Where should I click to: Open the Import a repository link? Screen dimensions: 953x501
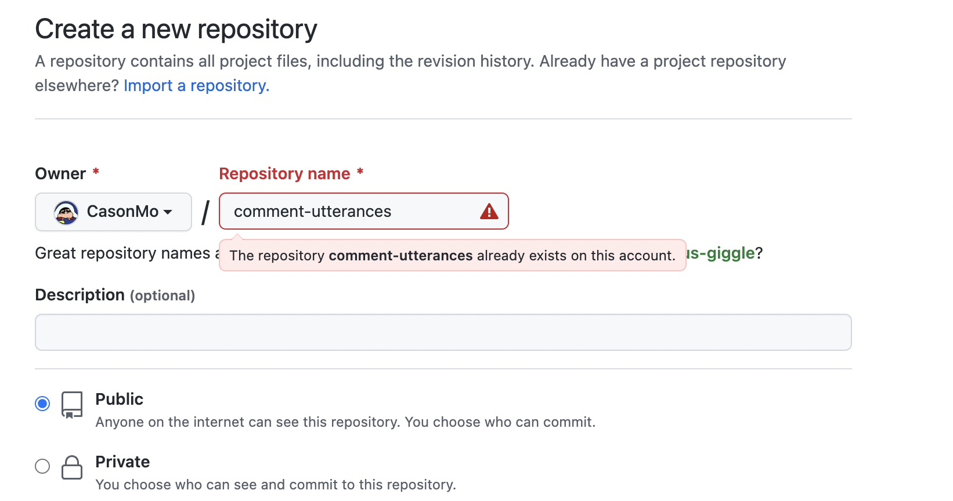tap(196, 86)
